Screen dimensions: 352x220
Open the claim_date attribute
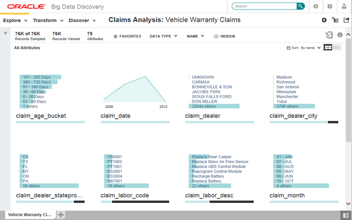pyautogui.click(x=116, y=116)
